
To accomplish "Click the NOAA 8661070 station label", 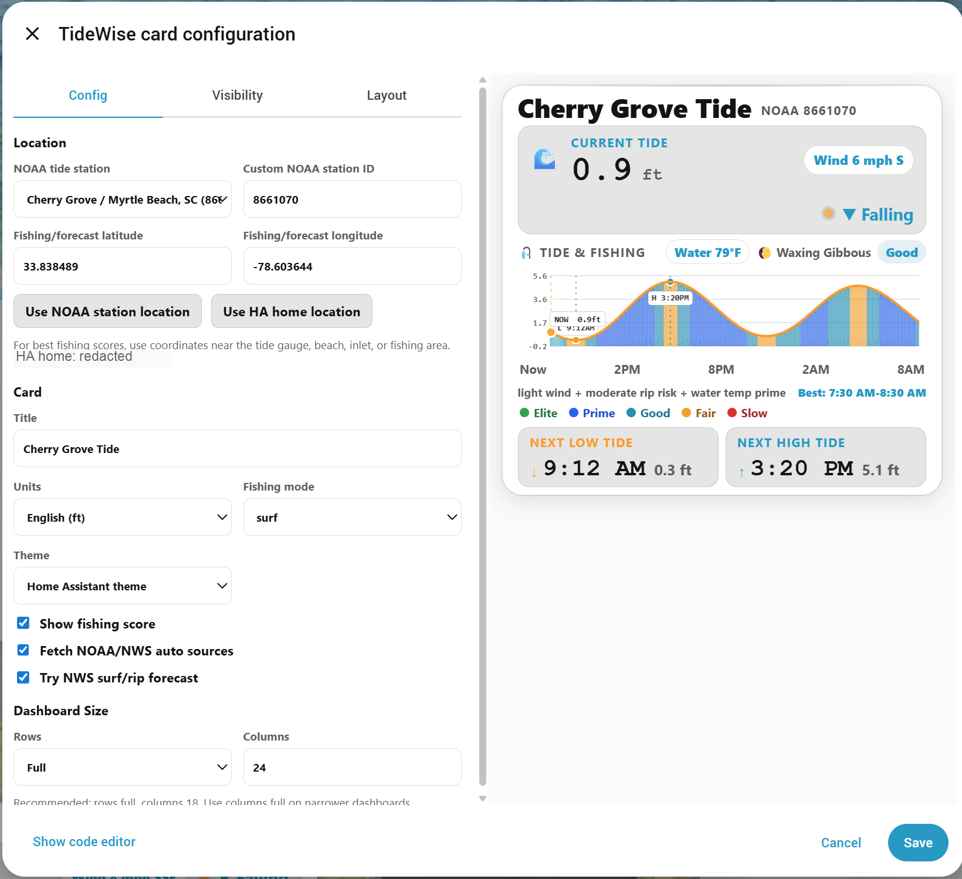I will (808, 110).
